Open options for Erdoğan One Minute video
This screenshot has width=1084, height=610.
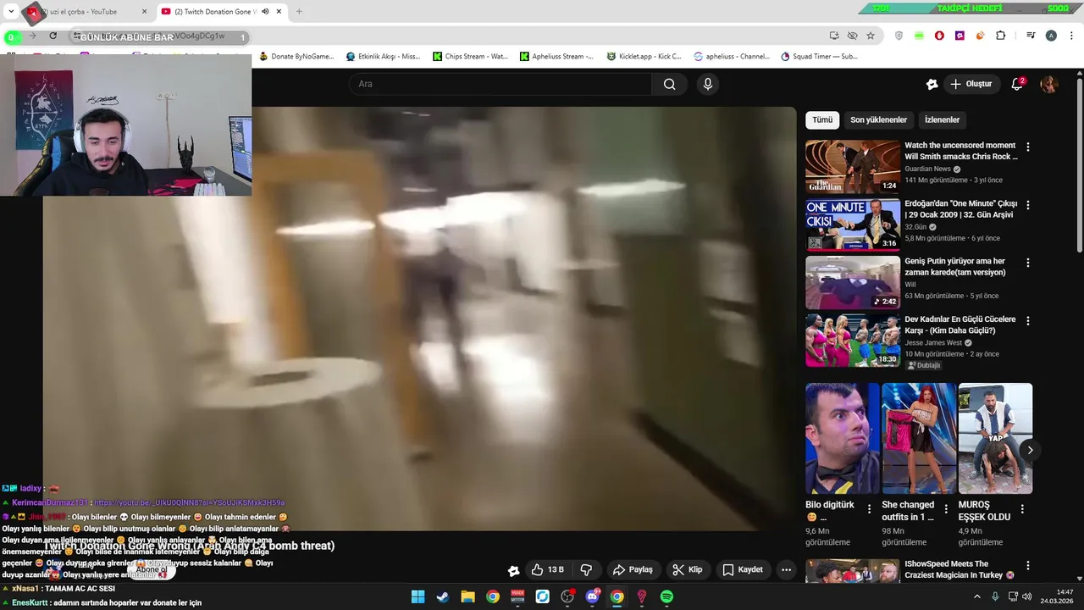pyautogui.click(x=1028, y=205)
